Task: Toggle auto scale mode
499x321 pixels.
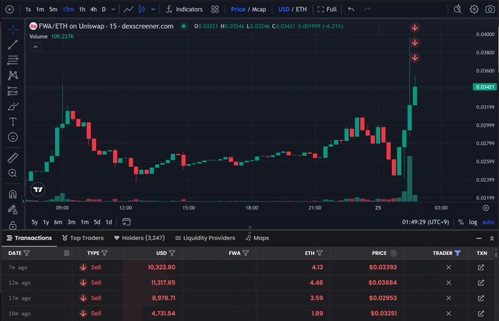Action: 488,222
